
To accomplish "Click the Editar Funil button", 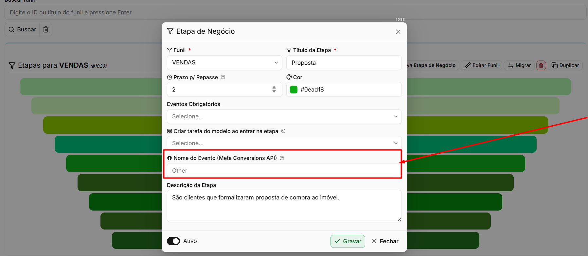I will pyautogui.click(x=482, y=65).
